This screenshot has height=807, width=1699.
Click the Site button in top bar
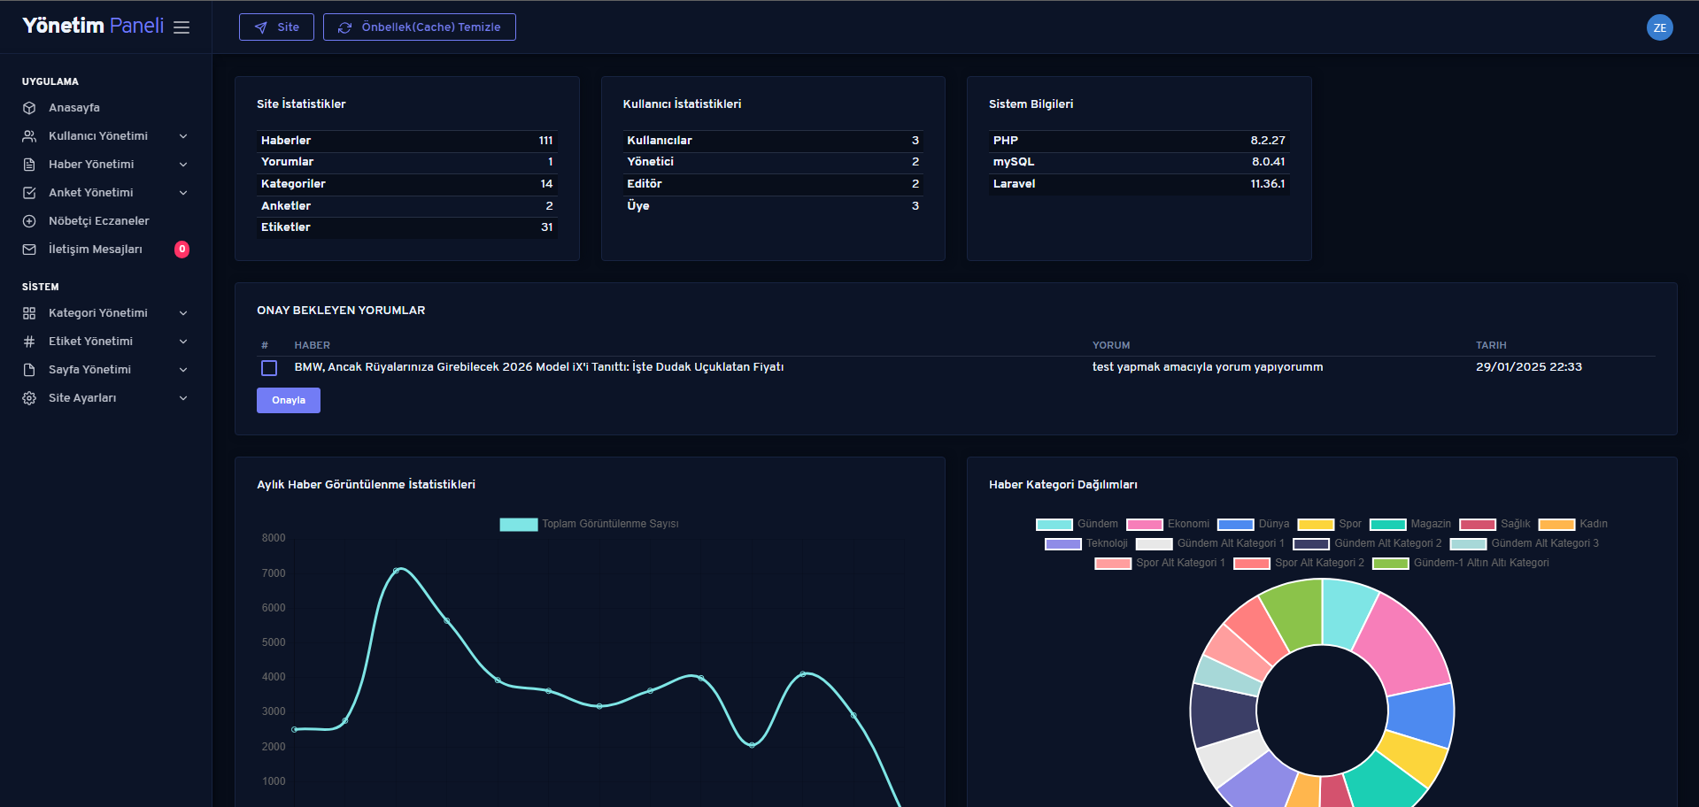point(276,27)
